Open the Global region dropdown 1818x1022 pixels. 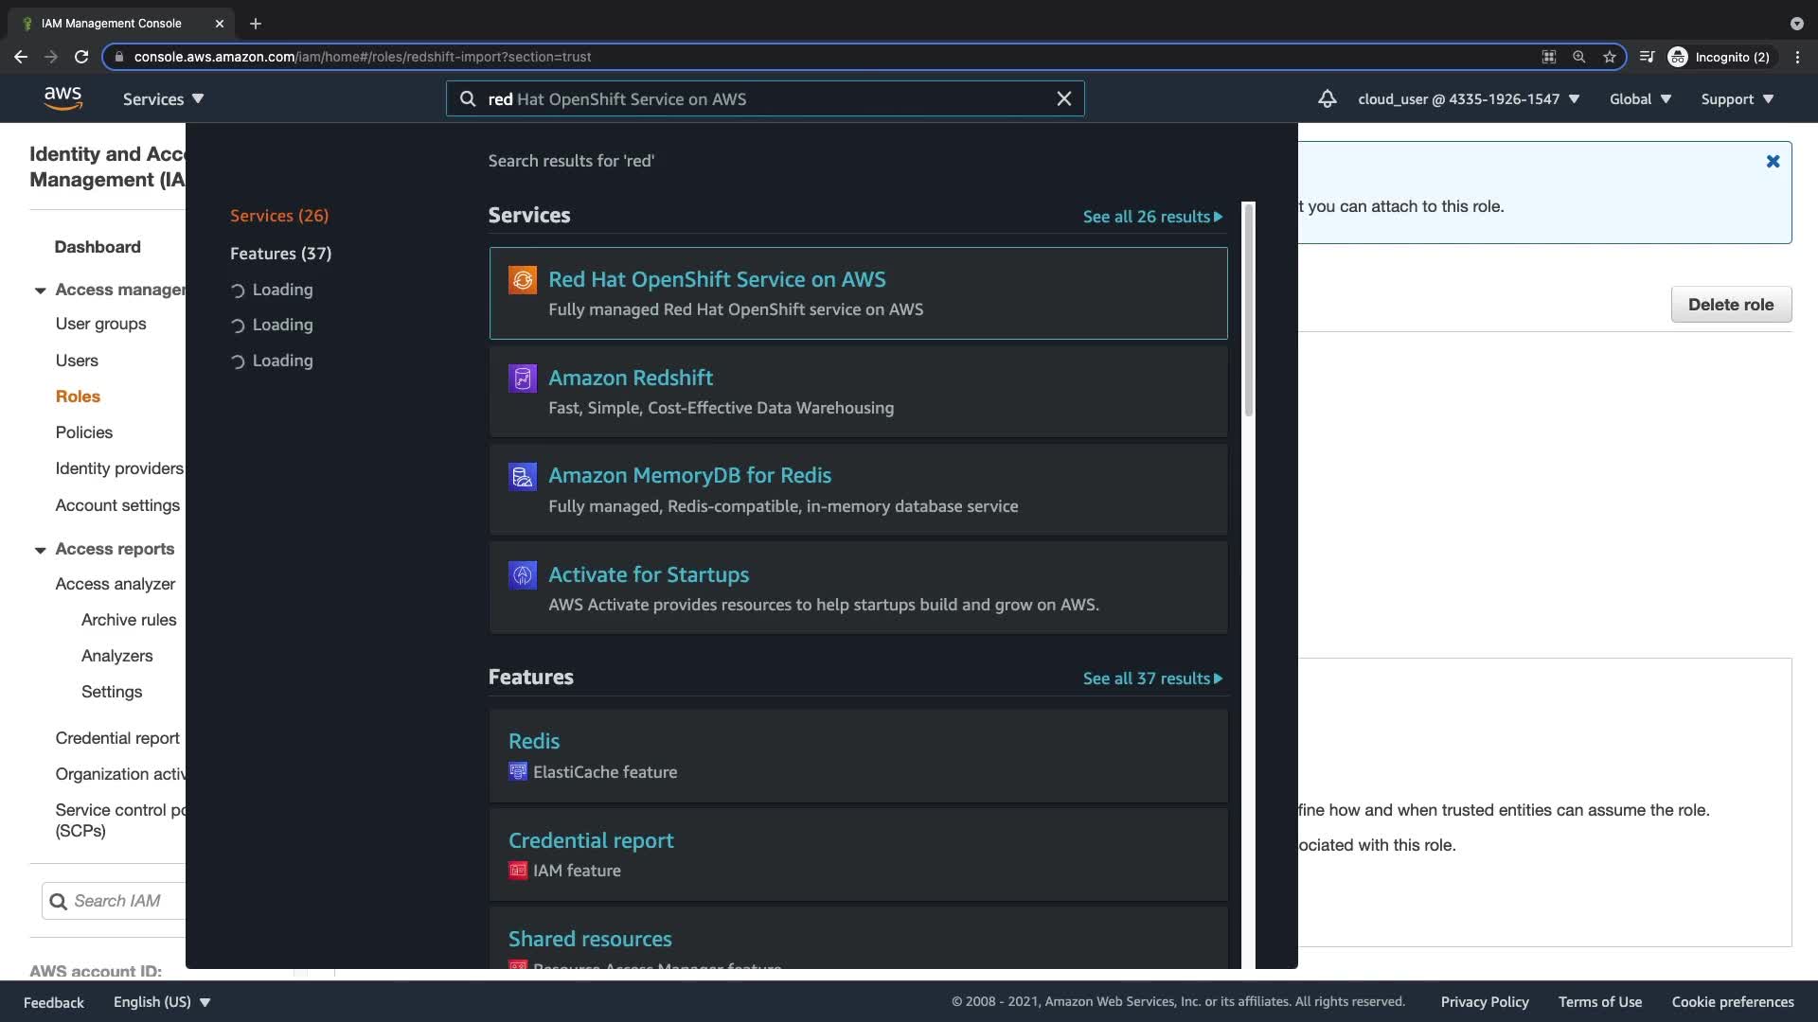1640,98
